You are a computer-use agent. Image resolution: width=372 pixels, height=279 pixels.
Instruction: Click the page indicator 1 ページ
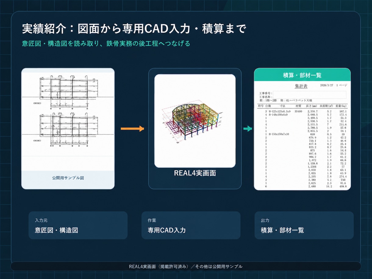342,85
